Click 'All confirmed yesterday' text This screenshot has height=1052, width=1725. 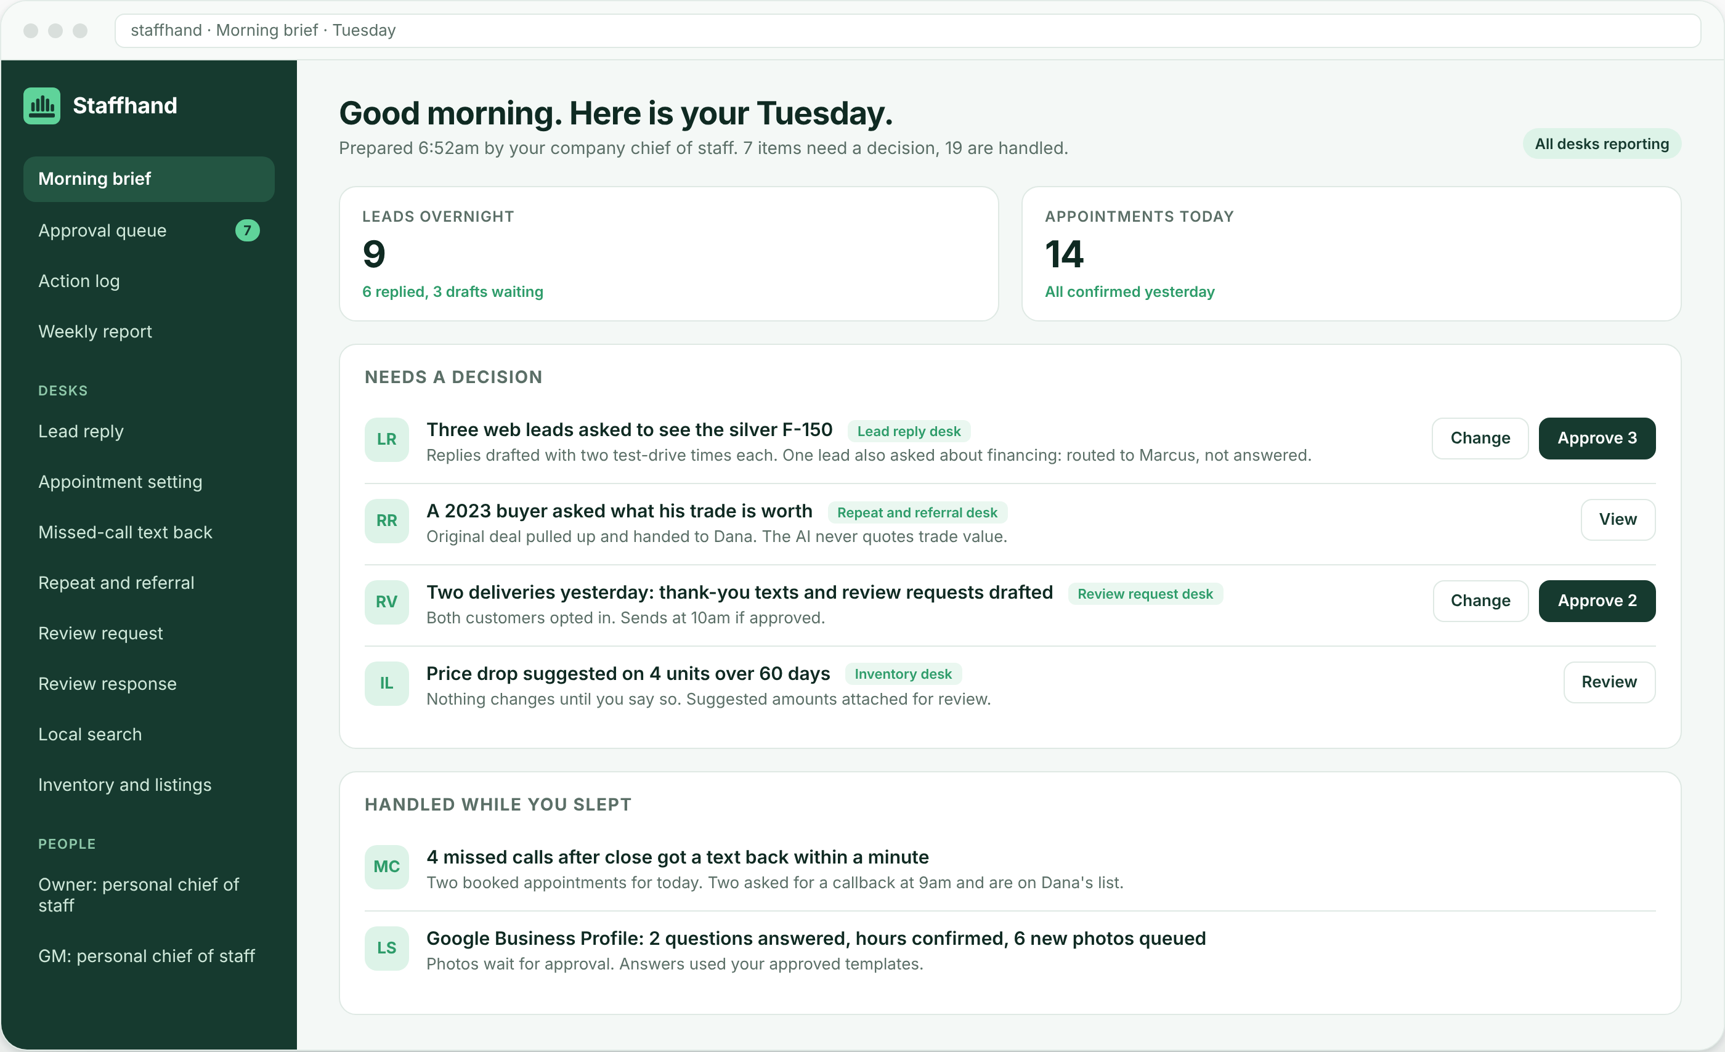point(1129,292)
